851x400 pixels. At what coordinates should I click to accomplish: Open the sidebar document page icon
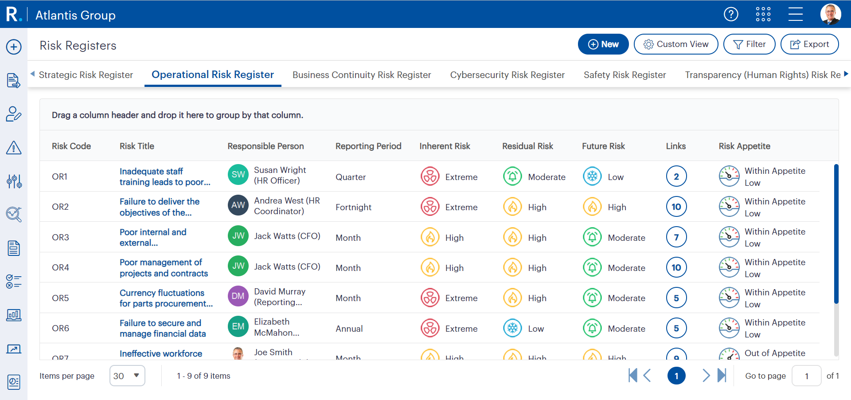pyautogui.click(x=14, y=248)
